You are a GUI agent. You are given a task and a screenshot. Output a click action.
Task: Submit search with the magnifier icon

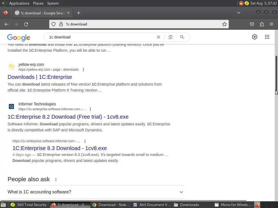pyautogui.click(x=182, y=37)
